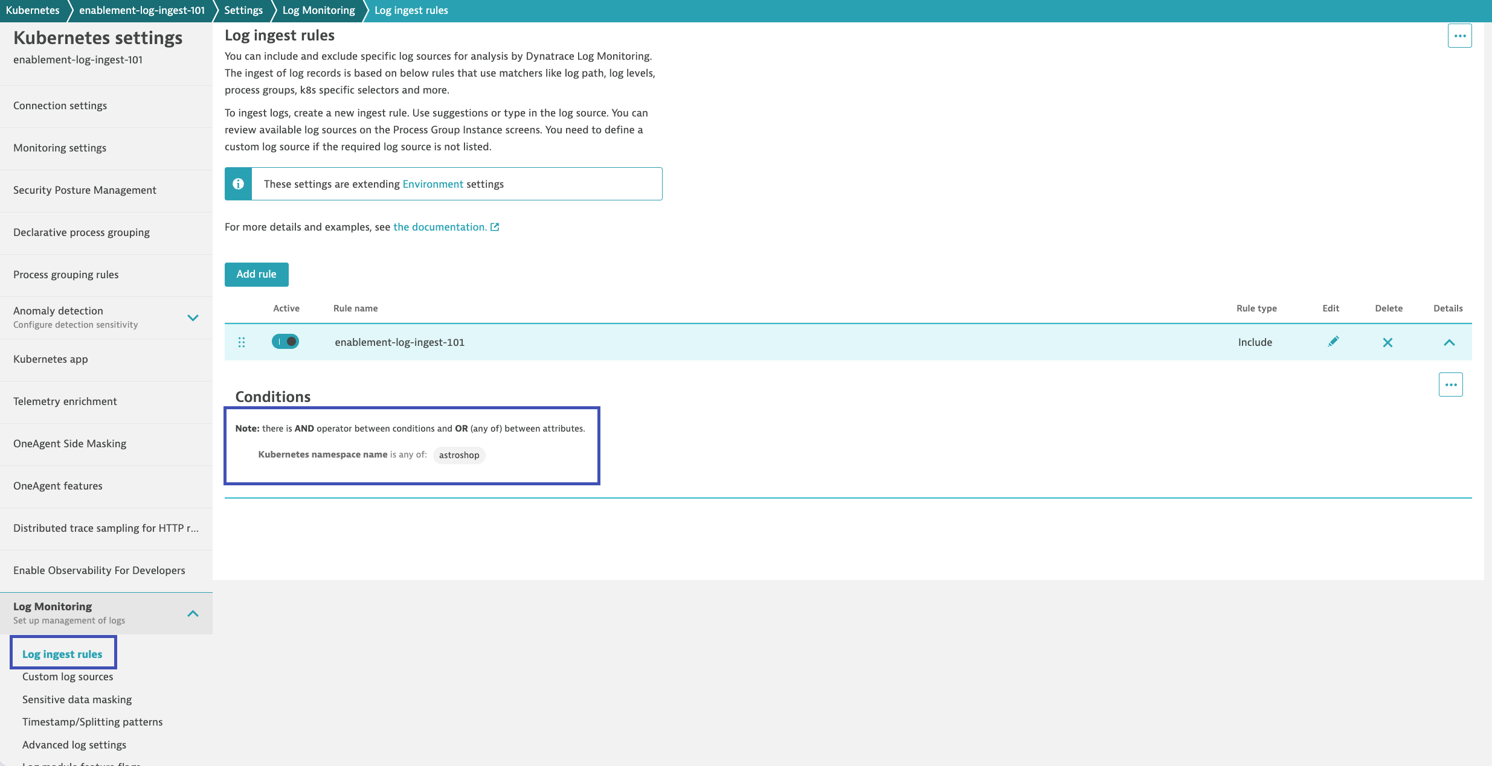Click the external link icon after documentation
Image resolution: width=1492 pixels, height=766 pixels.
click(x=495, y=227)
